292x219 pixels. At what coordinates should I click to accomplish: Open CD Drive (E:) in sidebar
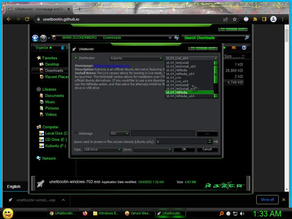(x=56, y=139)
